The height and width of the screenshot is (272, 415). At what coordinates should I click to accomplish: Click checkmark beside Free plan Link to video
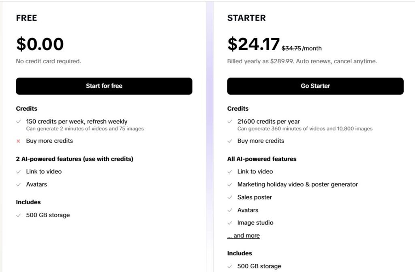pos(18,171)
